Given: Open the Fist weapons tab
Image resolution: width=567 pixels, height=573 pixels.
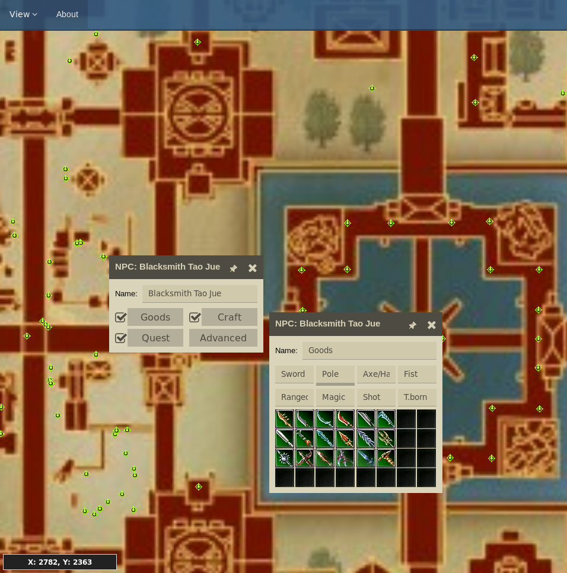Looking at the screenshot, I should pyautogui.click(x=416, y=374).
